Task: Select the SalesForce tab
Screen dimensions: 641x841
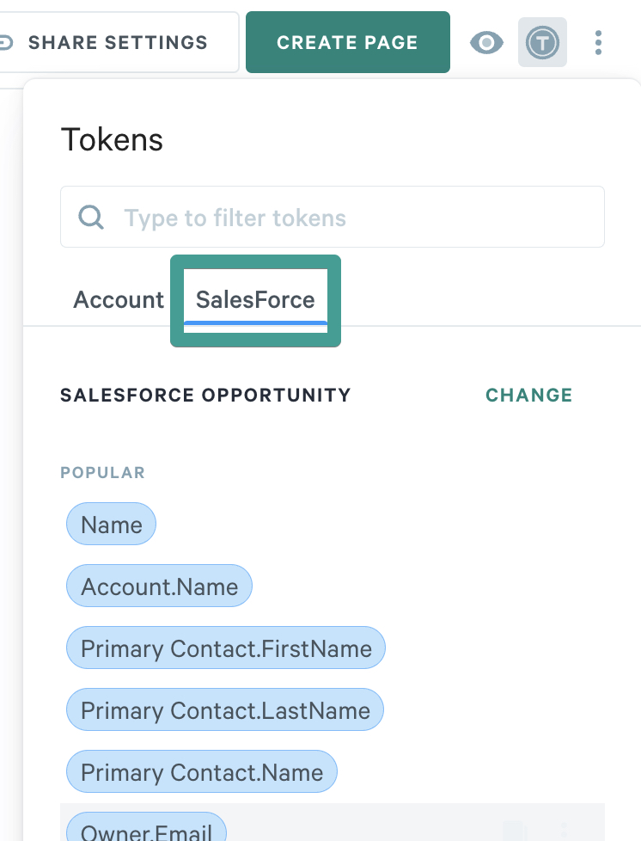Action: 255,300
